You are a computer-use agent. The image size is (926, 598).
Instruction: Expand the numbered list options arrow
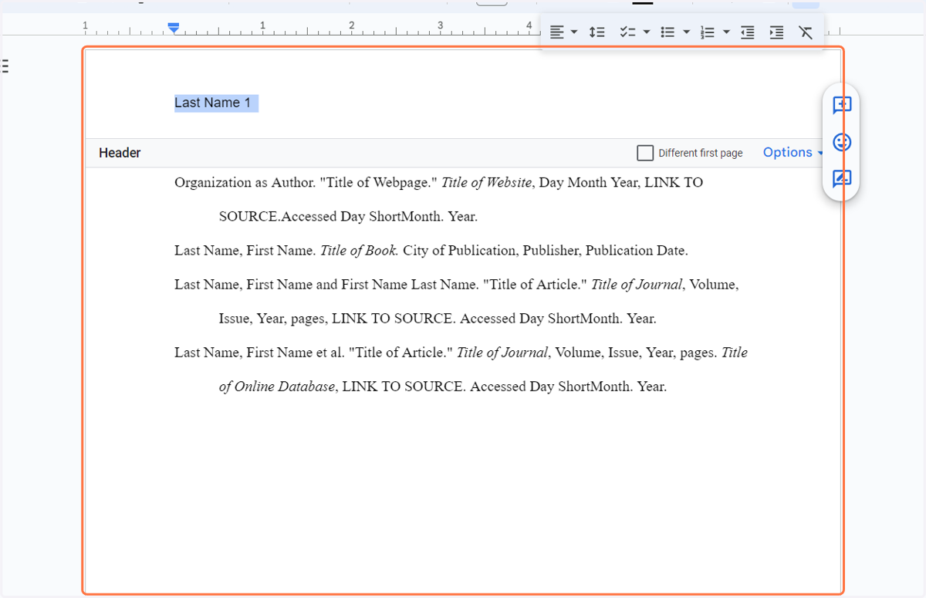726,32
